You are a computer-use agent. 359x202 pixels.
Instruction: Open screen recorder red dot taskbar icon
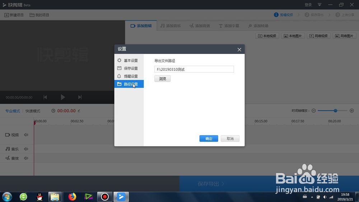(104, 197)
